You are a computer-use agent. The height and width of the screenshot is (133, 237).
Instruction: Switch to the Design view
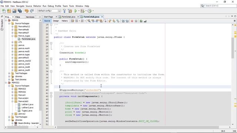click(56, 21)
